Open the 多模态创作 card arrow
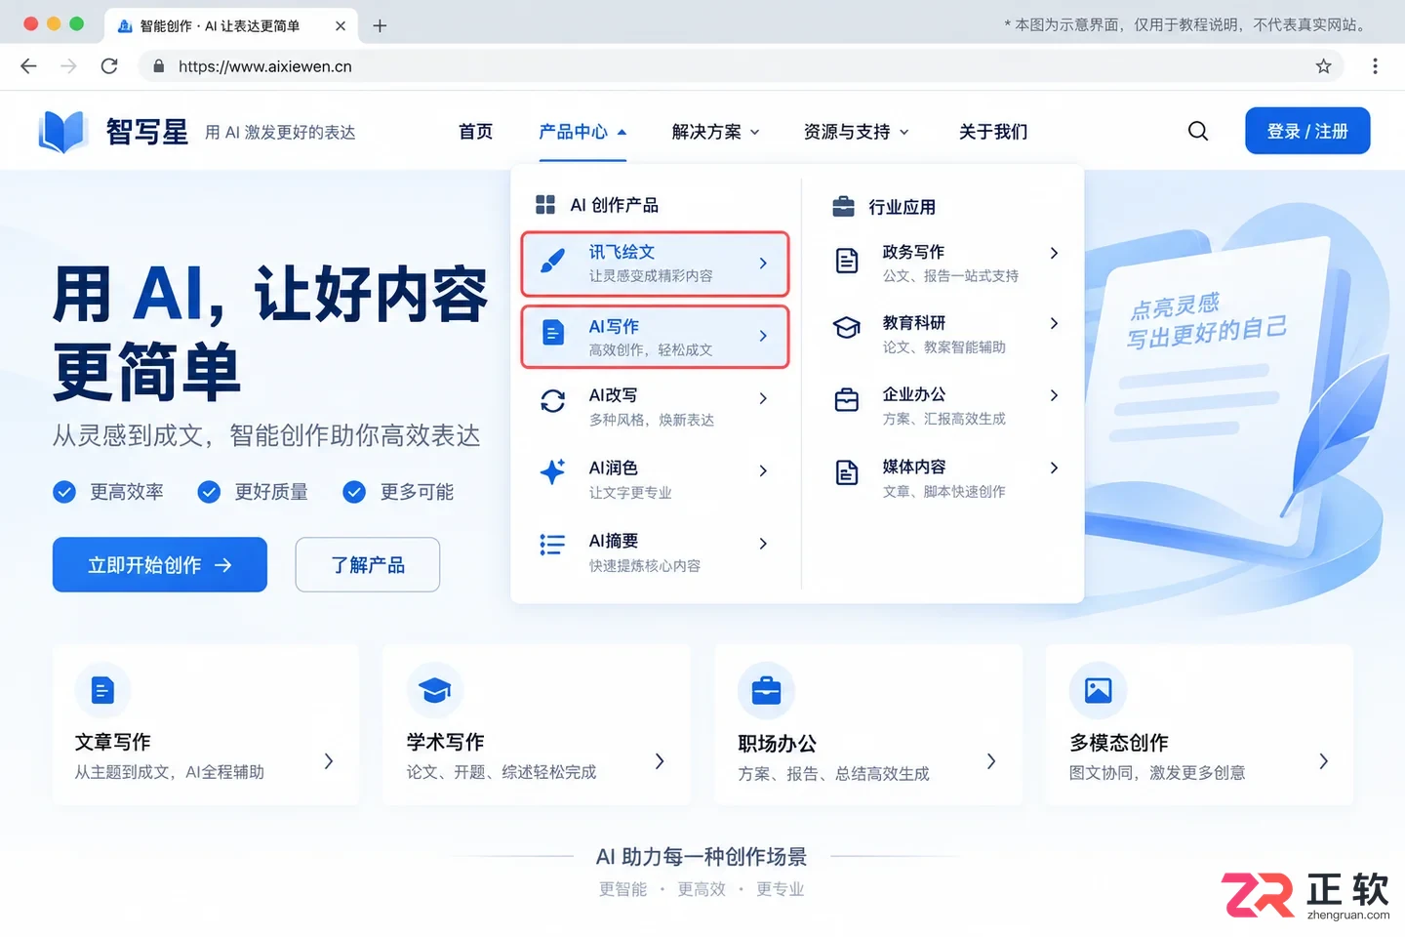Screen dimensions: 1405x937 (1323, 761)
